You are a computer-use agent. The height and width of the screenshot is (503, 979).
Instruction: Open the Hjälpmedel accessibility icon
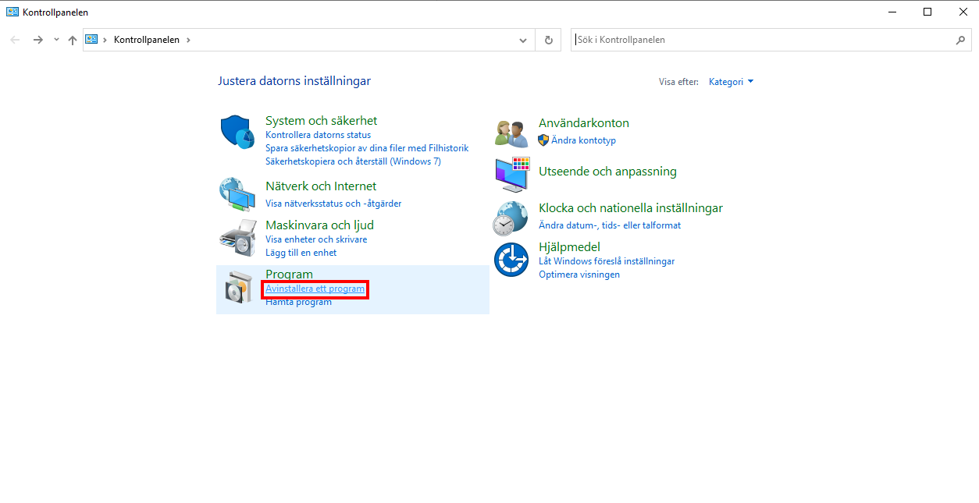pos(511,260)
